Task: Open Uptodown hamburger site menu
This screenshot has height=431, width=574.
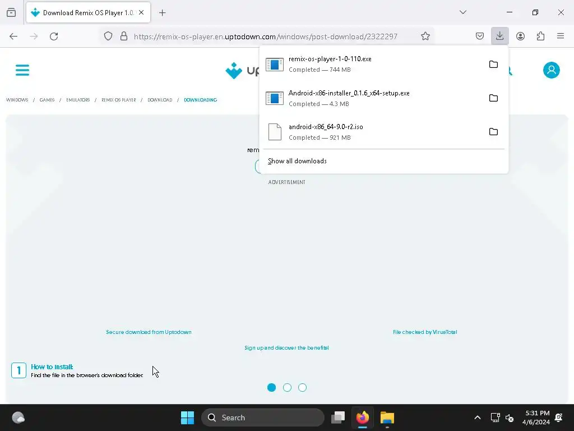Action: (22, 70)
